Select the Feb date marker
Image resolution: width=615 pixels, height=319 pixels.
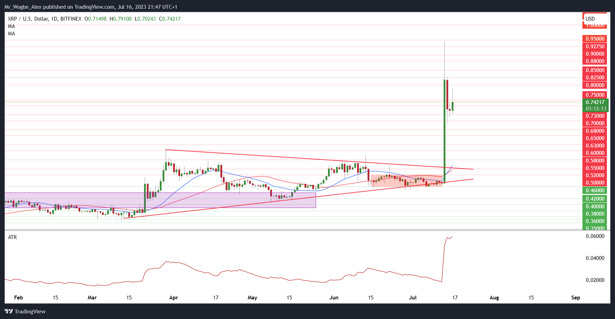[19, 298]
